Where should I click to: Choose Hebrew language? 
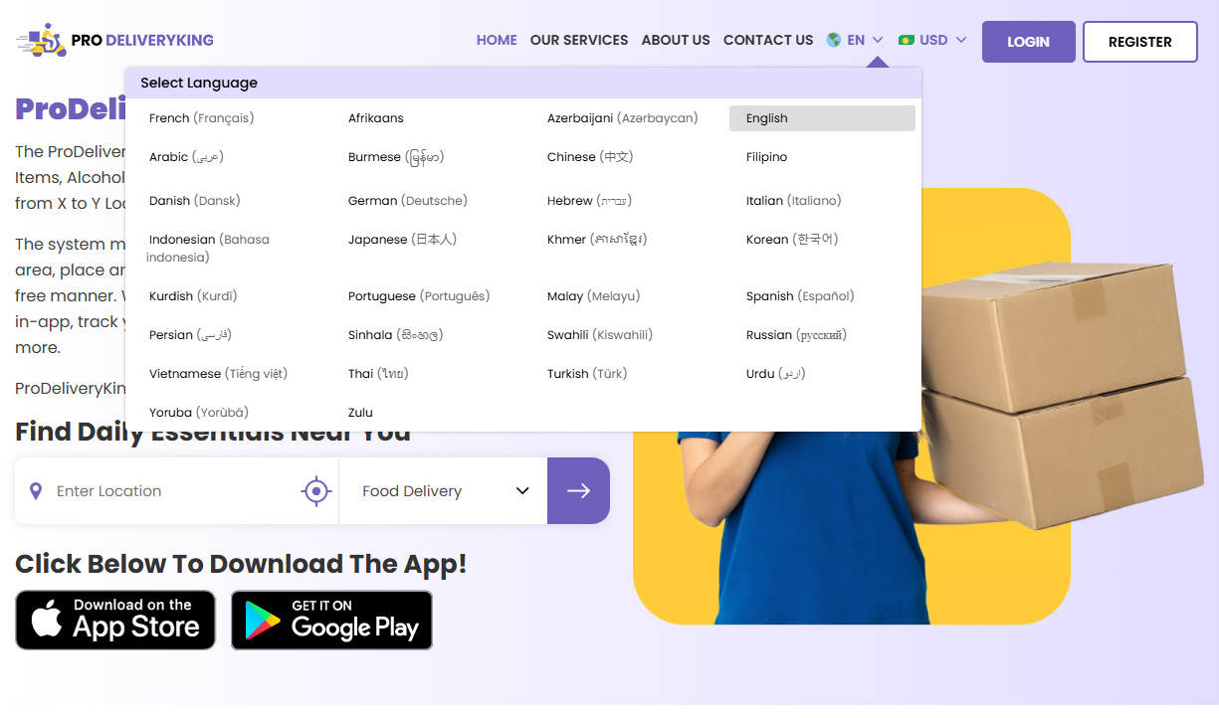(589, 201)
